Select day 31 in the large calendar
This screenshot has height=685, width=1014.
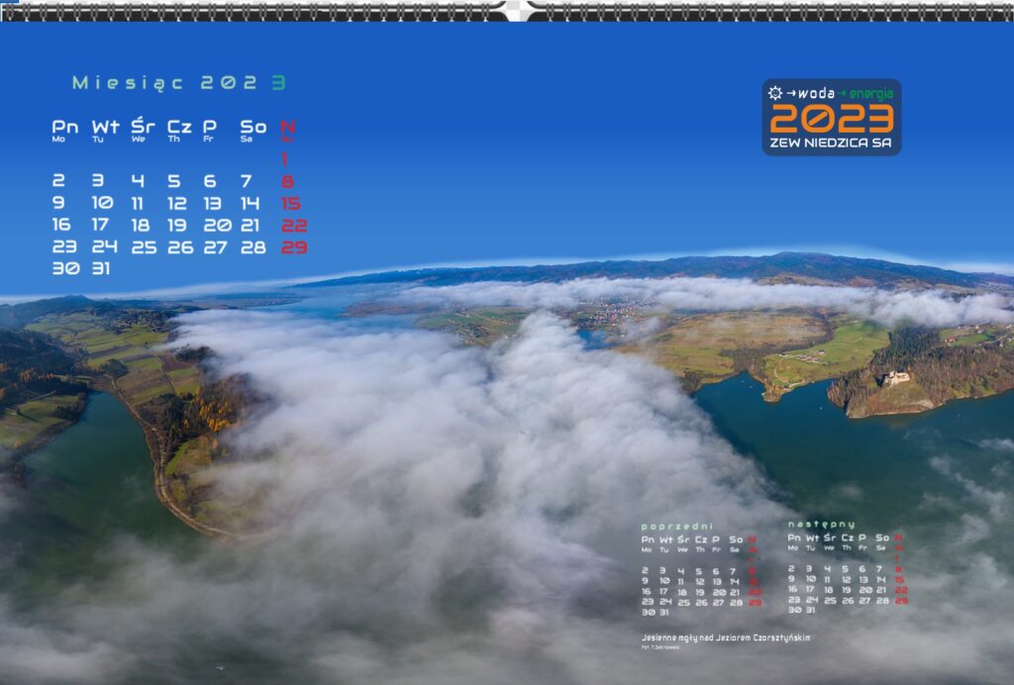pyautogui.click(x=101, y=268)
